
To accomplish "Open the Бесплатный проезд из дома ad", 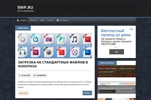I will click(x=116, y=33).
